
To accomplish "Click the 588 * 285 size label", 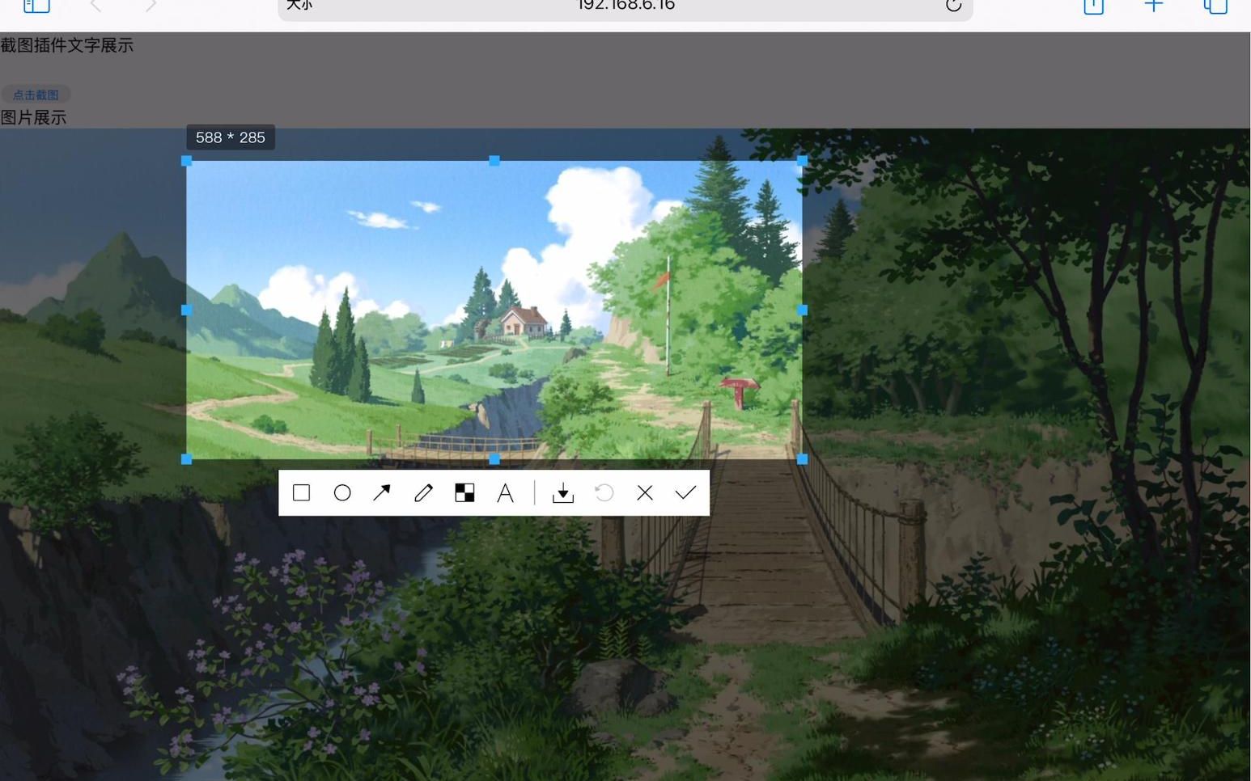I will [x=231, y=137].
